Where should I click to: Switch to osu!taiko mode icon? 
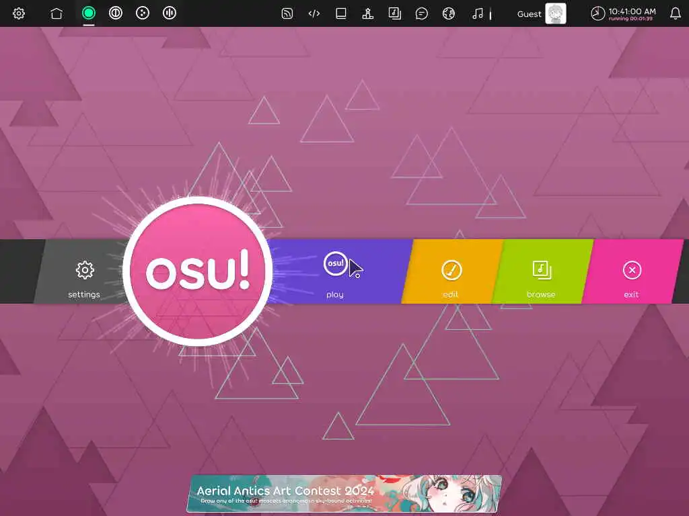click(x=116, y=13)
